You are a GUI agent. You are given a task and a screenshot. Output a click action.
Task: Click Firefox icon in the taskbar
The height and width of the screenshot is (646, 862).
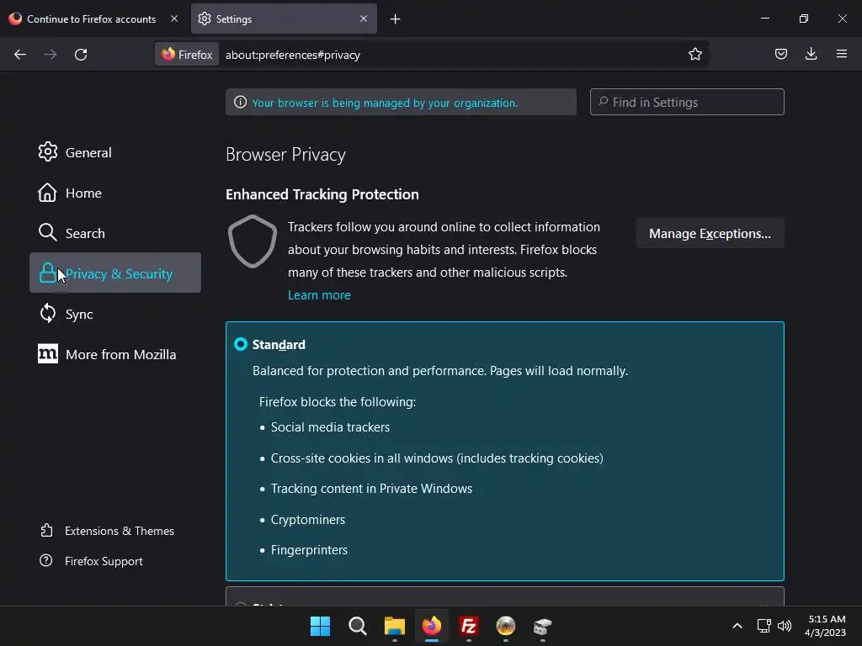click(x=432, y=626)
